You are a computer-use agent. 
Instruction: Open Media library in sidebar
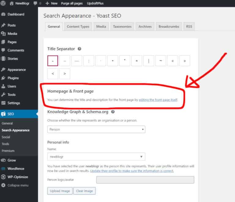[12, 34]
